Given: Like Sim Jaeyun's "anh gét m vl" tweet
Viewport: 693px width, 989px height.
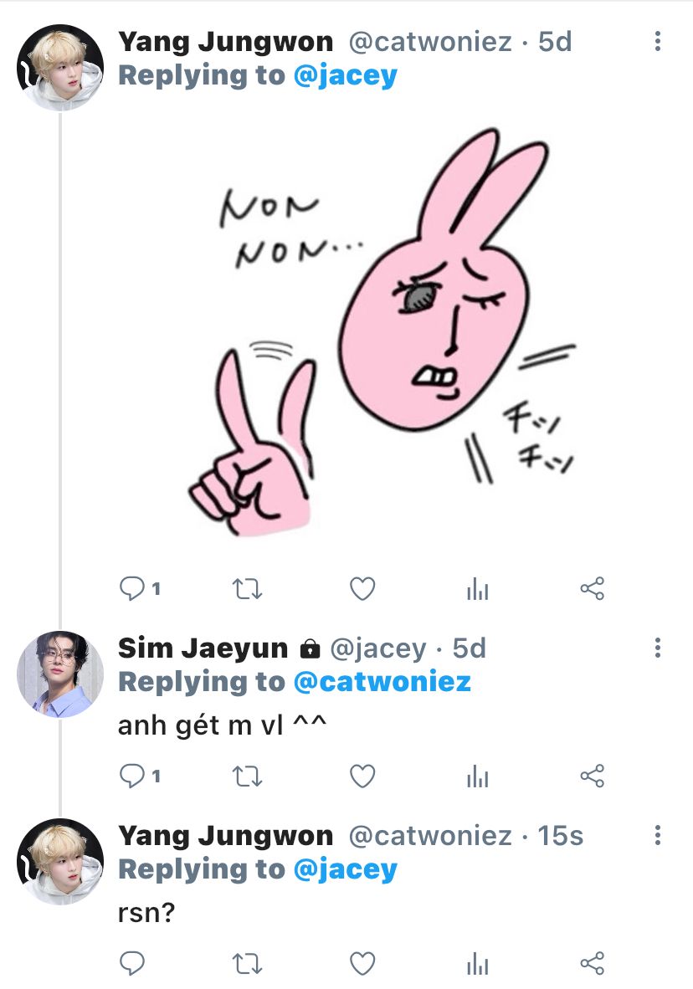Looking at the screenshot, I should [362, 777].
